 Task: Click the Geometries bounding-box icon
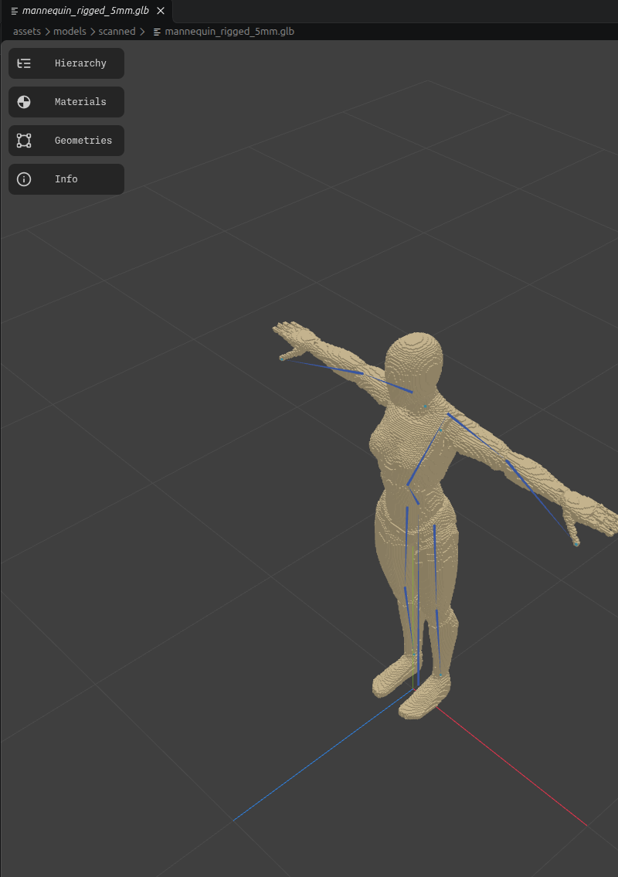[x=24, y=141]
